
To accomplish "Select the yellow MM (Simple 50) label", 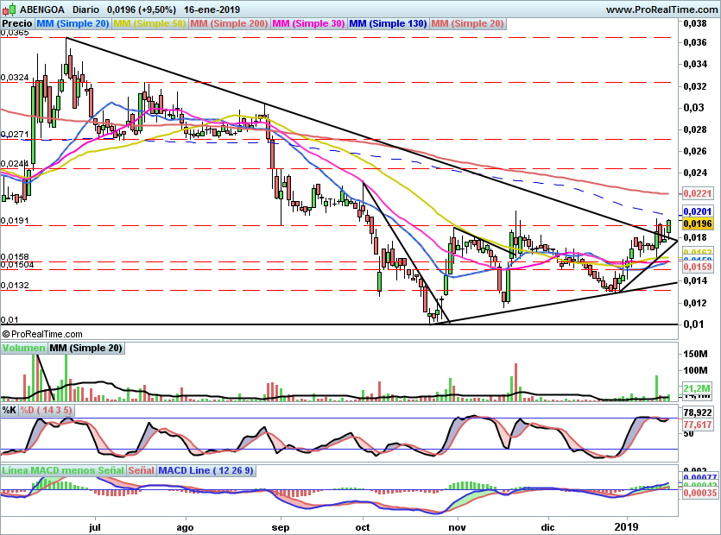I will pos(149,23).
